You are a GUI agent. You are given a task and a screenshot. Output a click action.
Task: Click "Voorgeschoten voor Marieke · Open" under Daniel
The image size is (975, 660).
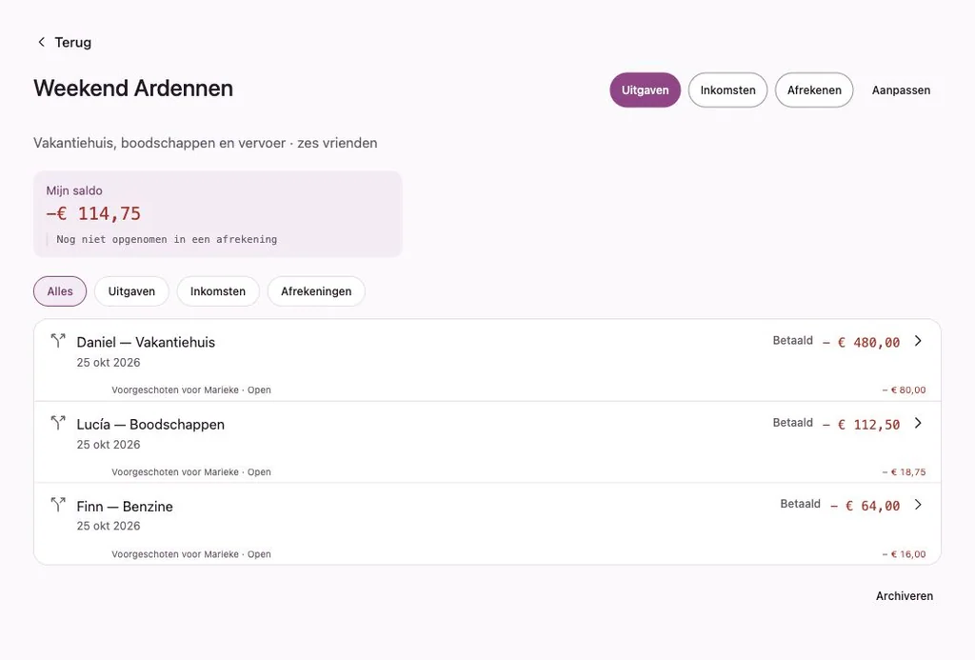(190, 390)
